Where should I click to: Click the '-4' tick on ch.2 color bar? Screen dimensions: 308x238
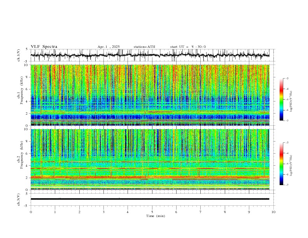point(287,153)
